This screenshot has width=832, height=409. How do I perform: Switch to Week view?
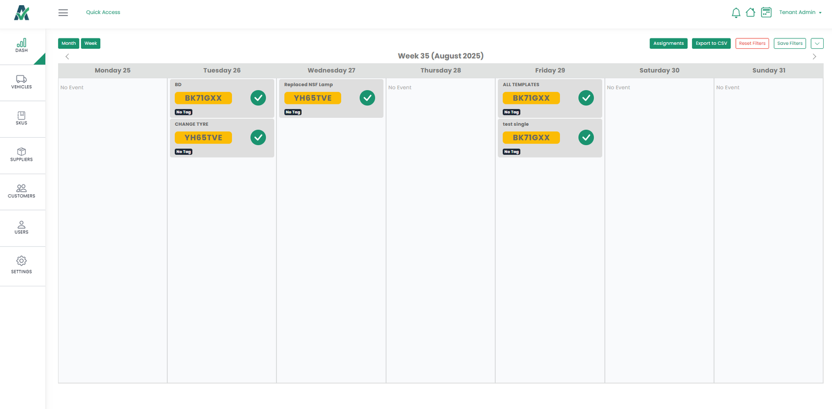(90, 44)
